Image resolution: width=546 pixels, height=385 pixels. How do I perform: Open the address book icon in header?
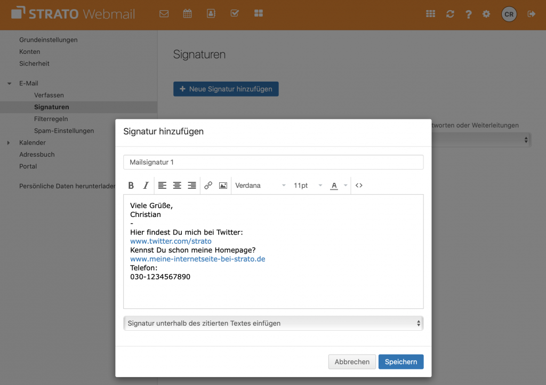pyautogui.click(x=211, y=13)
